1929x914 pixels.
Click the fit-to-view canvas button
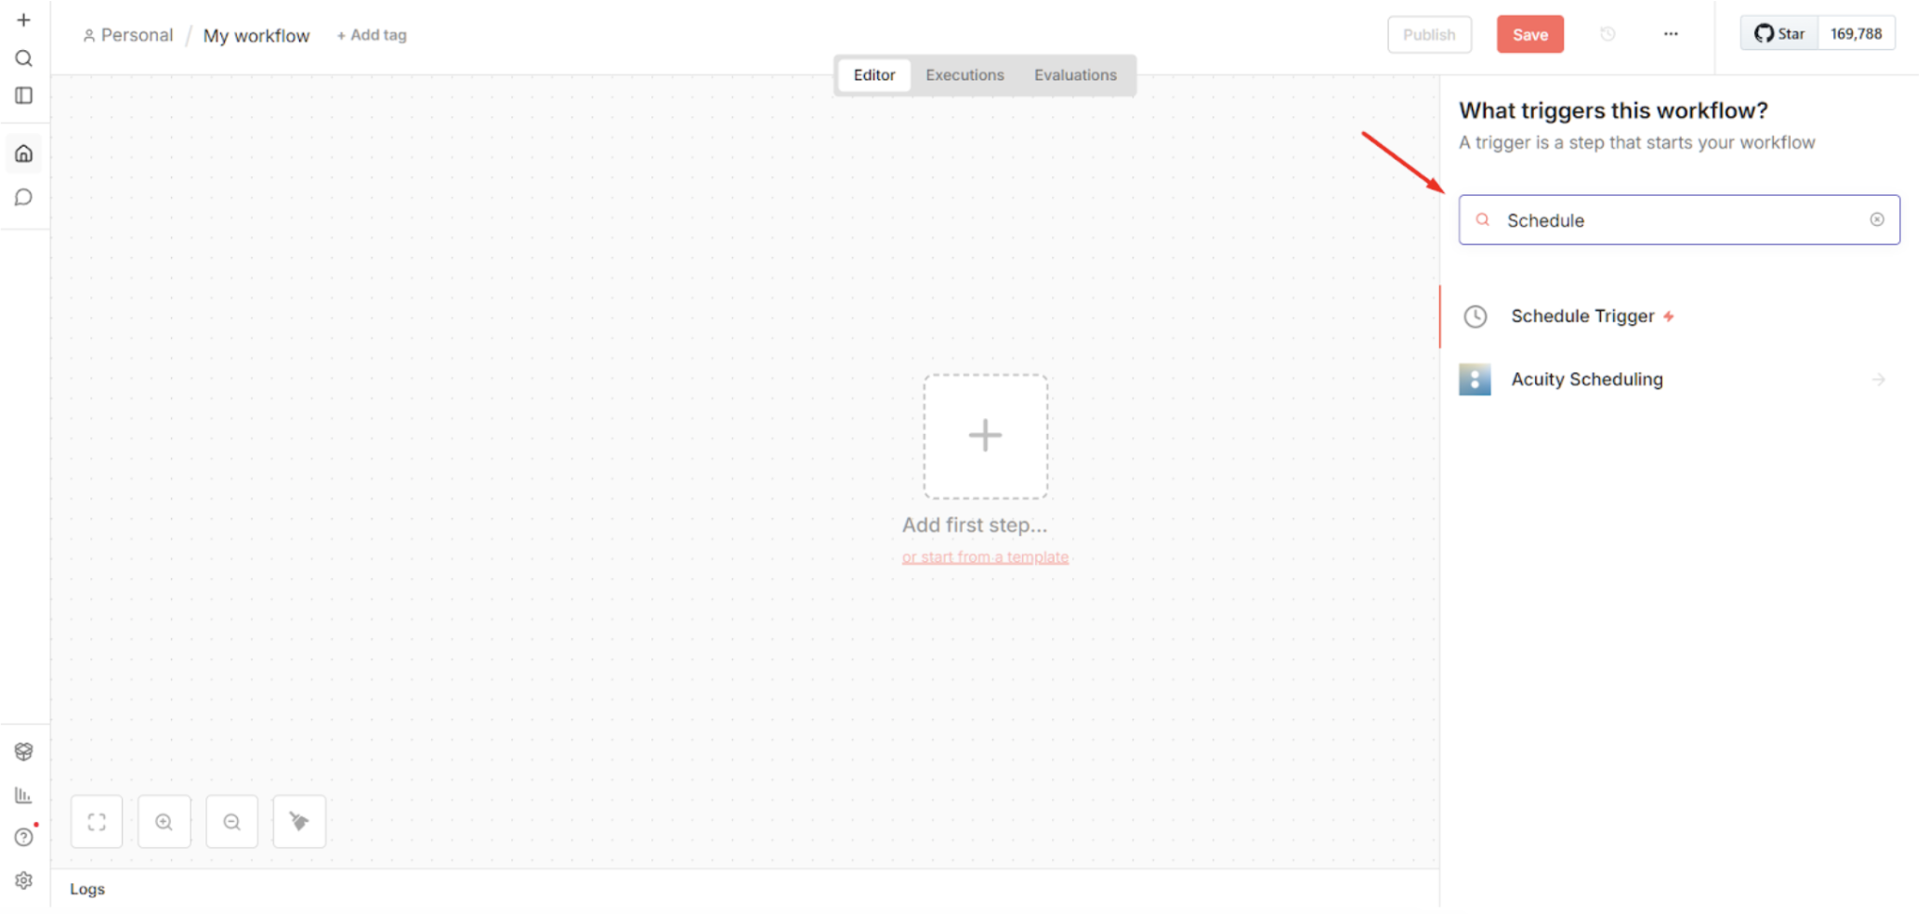[97, 822]
